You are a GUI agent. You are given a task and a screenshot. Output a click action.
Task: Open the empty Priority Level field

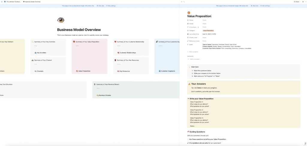tap(204, 37)
